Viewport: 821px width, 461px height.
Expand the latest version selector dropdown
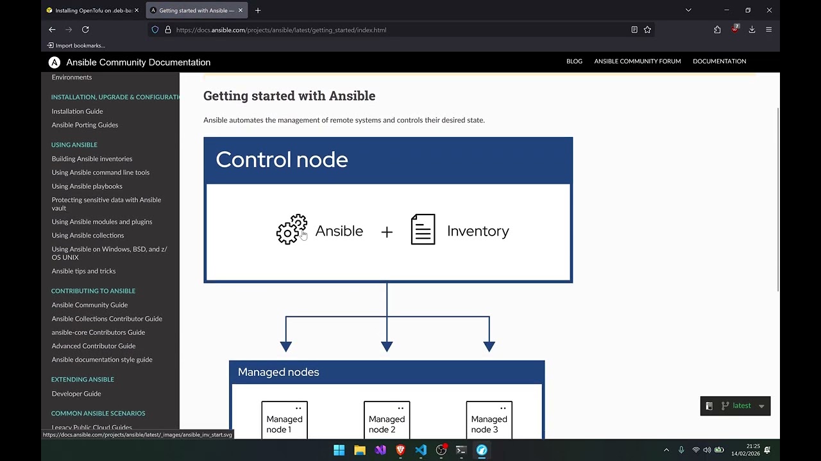(x=743, y=405)
